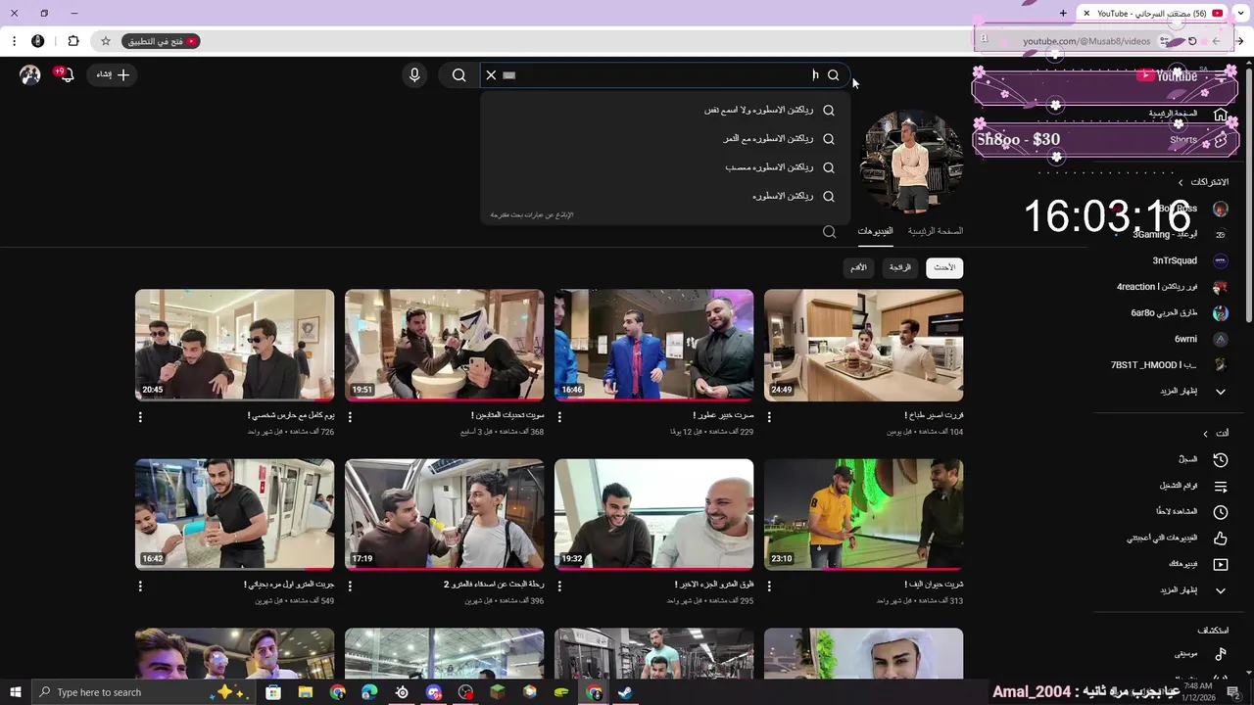
Task: Choose the last suggestion رياكشن الاسطوره
Action: (666, 196)
